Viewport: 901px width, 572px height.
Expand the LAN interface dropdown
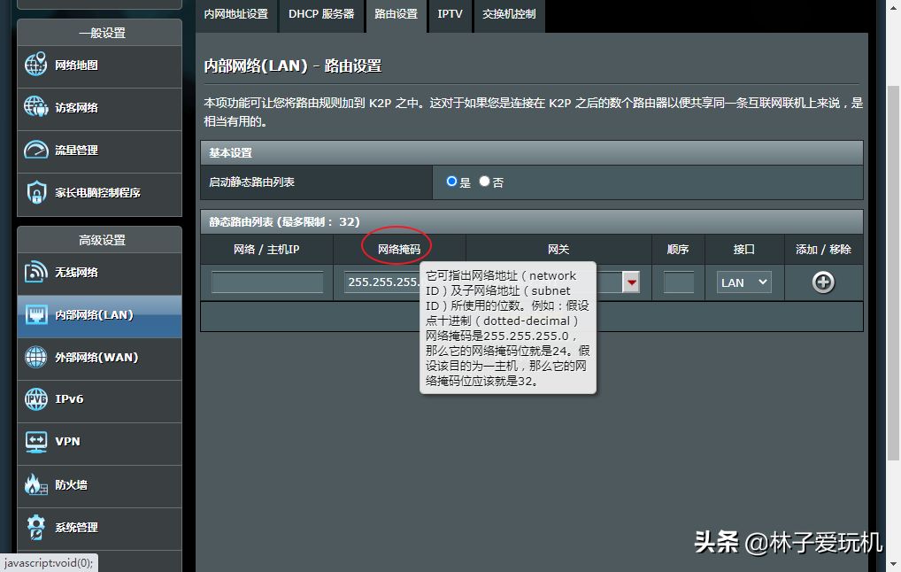[743, 282]
